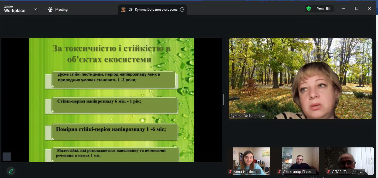Image resolution: width=378 pixels, height=178 pixels.
Task: Click the green encryption shield icon
Action: click(x=309, y=8)
